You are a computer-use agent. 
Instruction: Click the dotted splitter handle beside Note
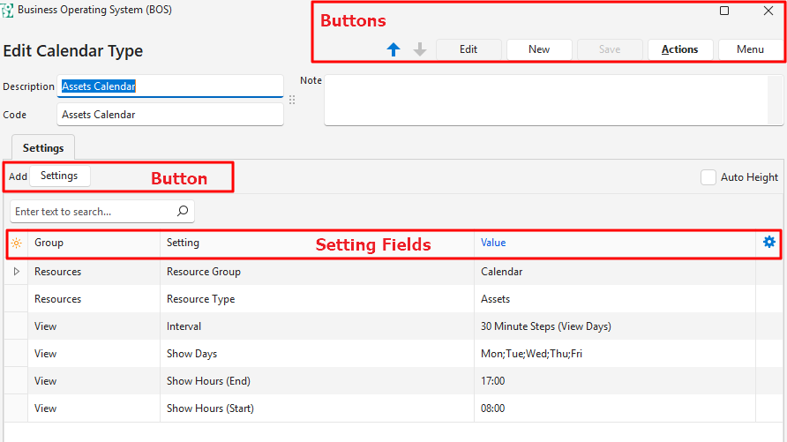click(x=292, y=101)
